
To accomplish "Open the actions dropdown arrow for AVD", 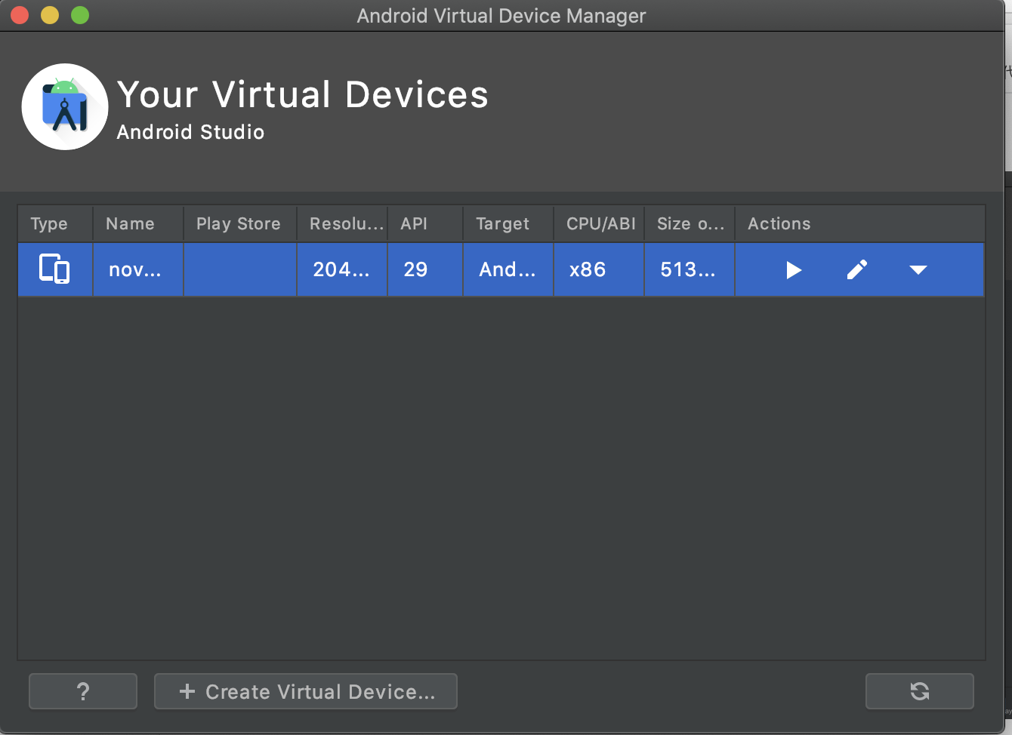I will point(918,270).
